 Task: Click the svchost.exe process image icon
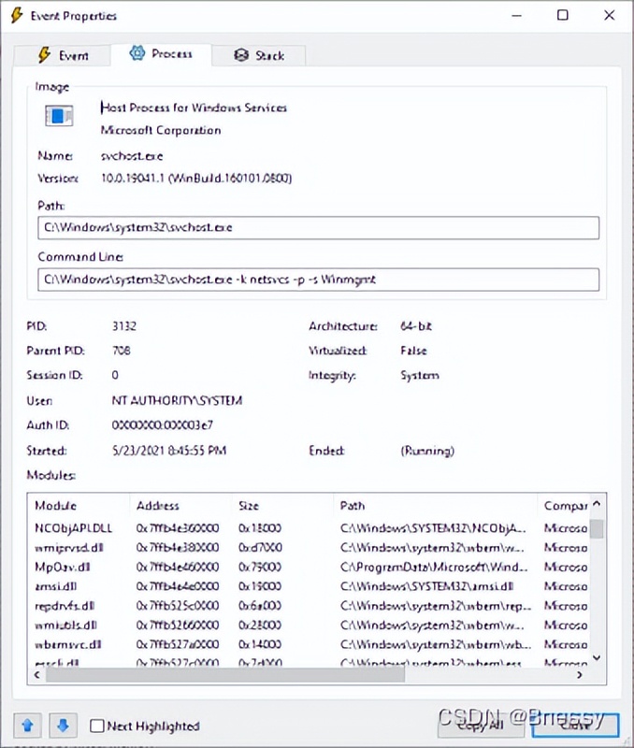[59, 117]
